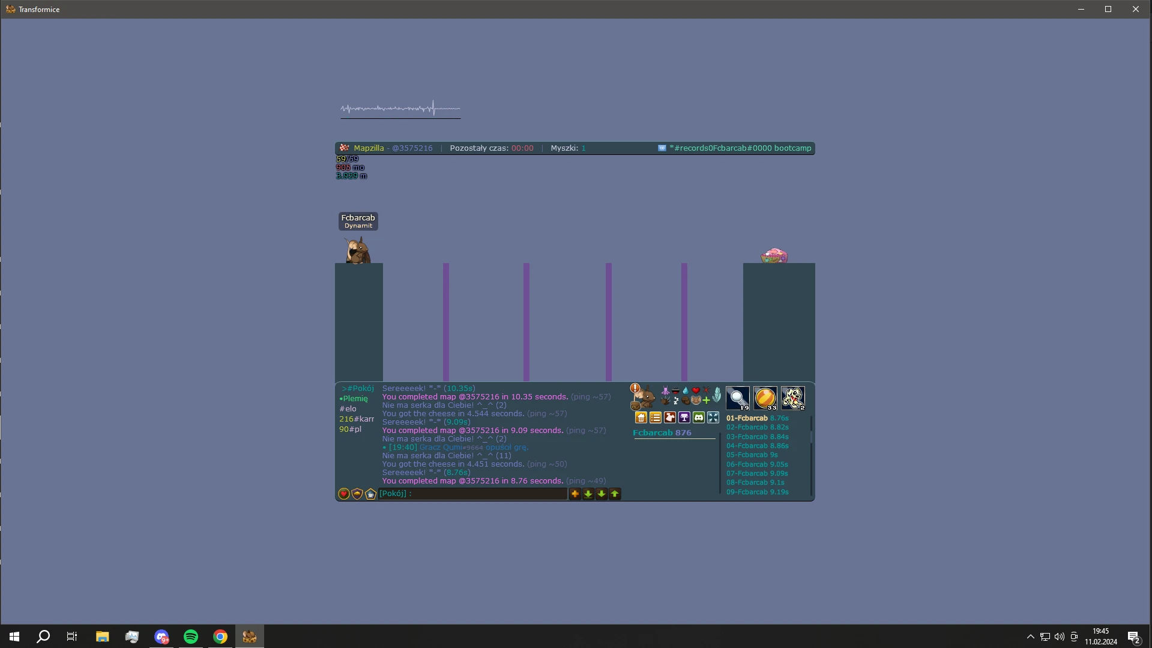Click the blue room icon beside room name
The height and width of the screenshot is (648, 1152).
pos(662,148)
